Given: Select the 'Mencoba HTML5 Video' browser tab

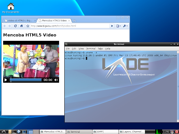Looking at the screenshot, I should (x=54, y=21).
